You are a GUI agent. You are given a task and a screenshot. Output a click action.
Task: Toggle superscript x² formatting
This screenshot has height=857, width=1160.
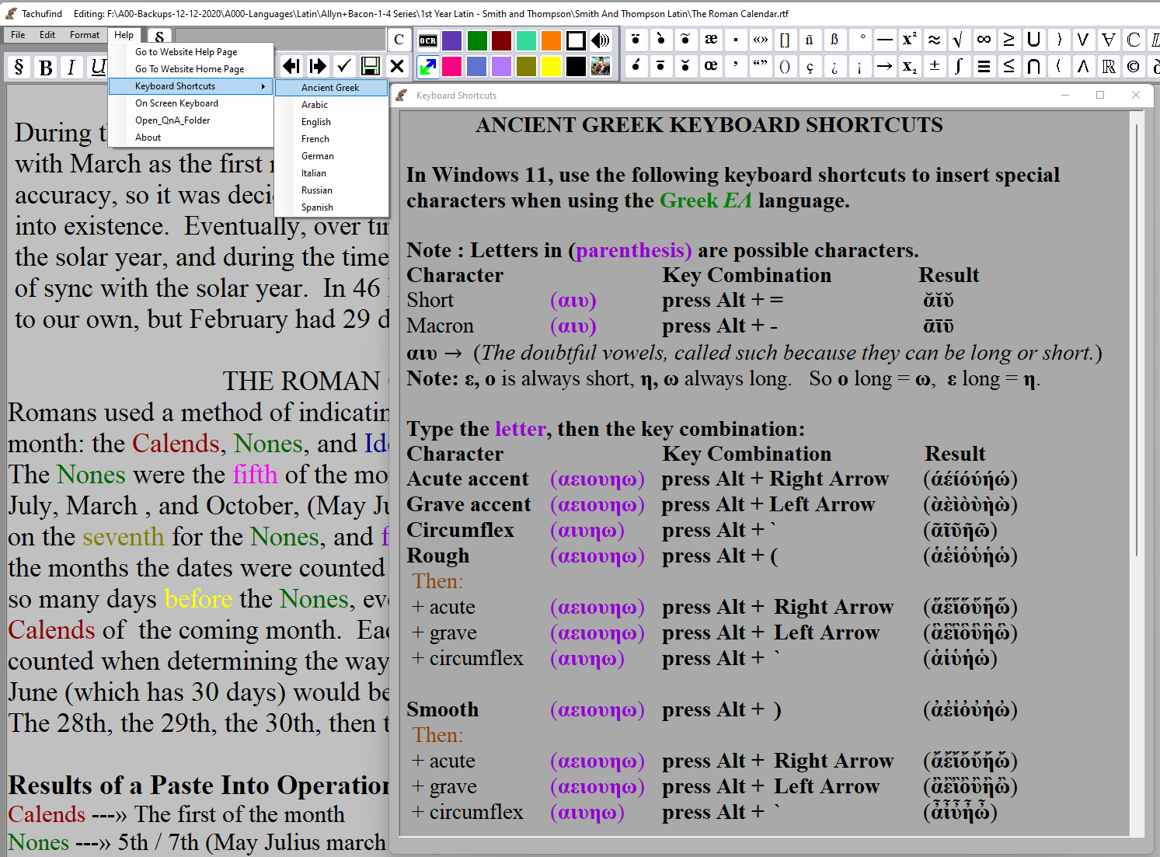point(909,40)
